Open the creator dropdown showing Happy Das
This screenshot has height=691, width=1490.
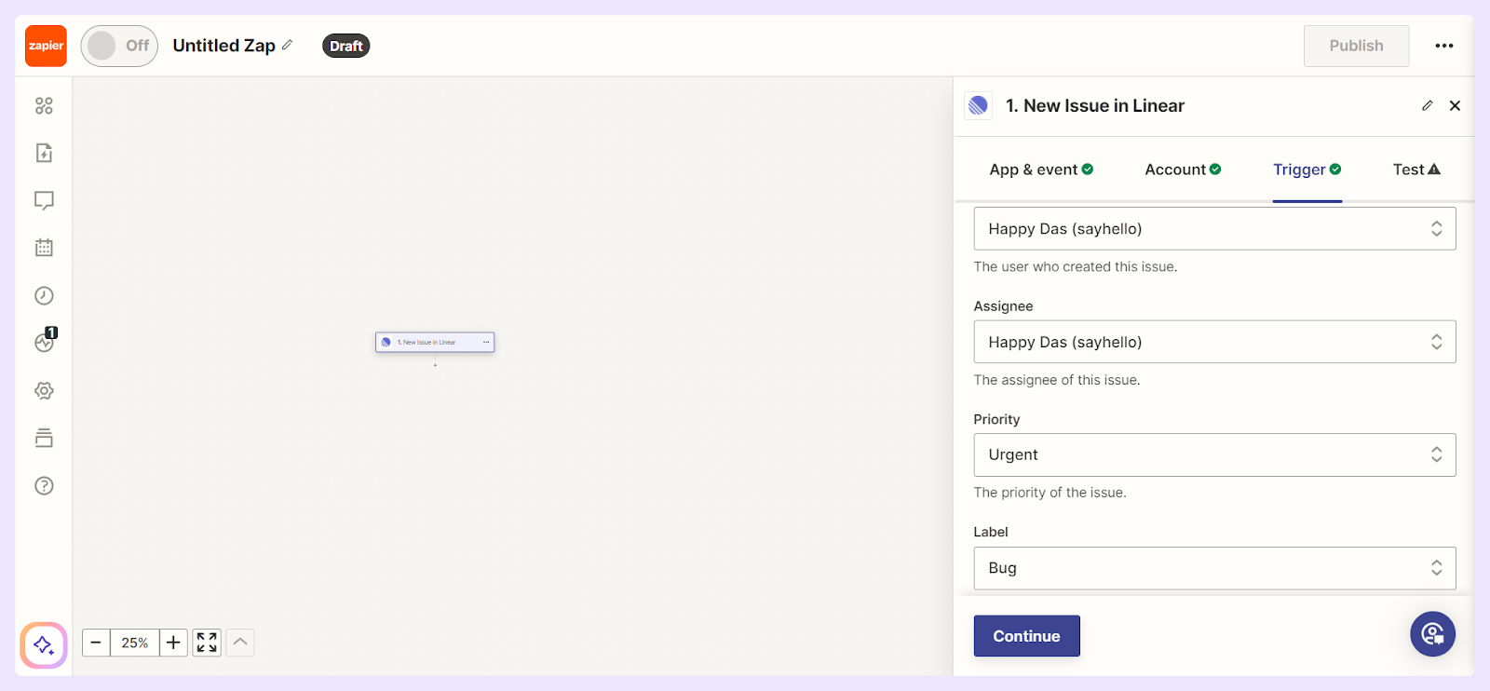point(1214,228)
